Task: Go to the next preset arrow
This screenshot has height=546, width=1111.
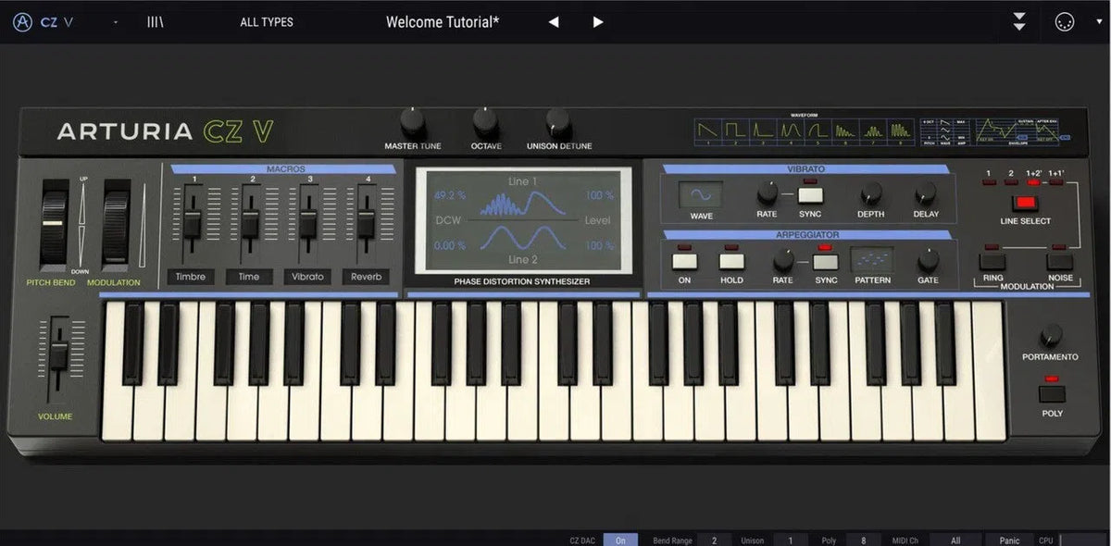Action: 598,22
